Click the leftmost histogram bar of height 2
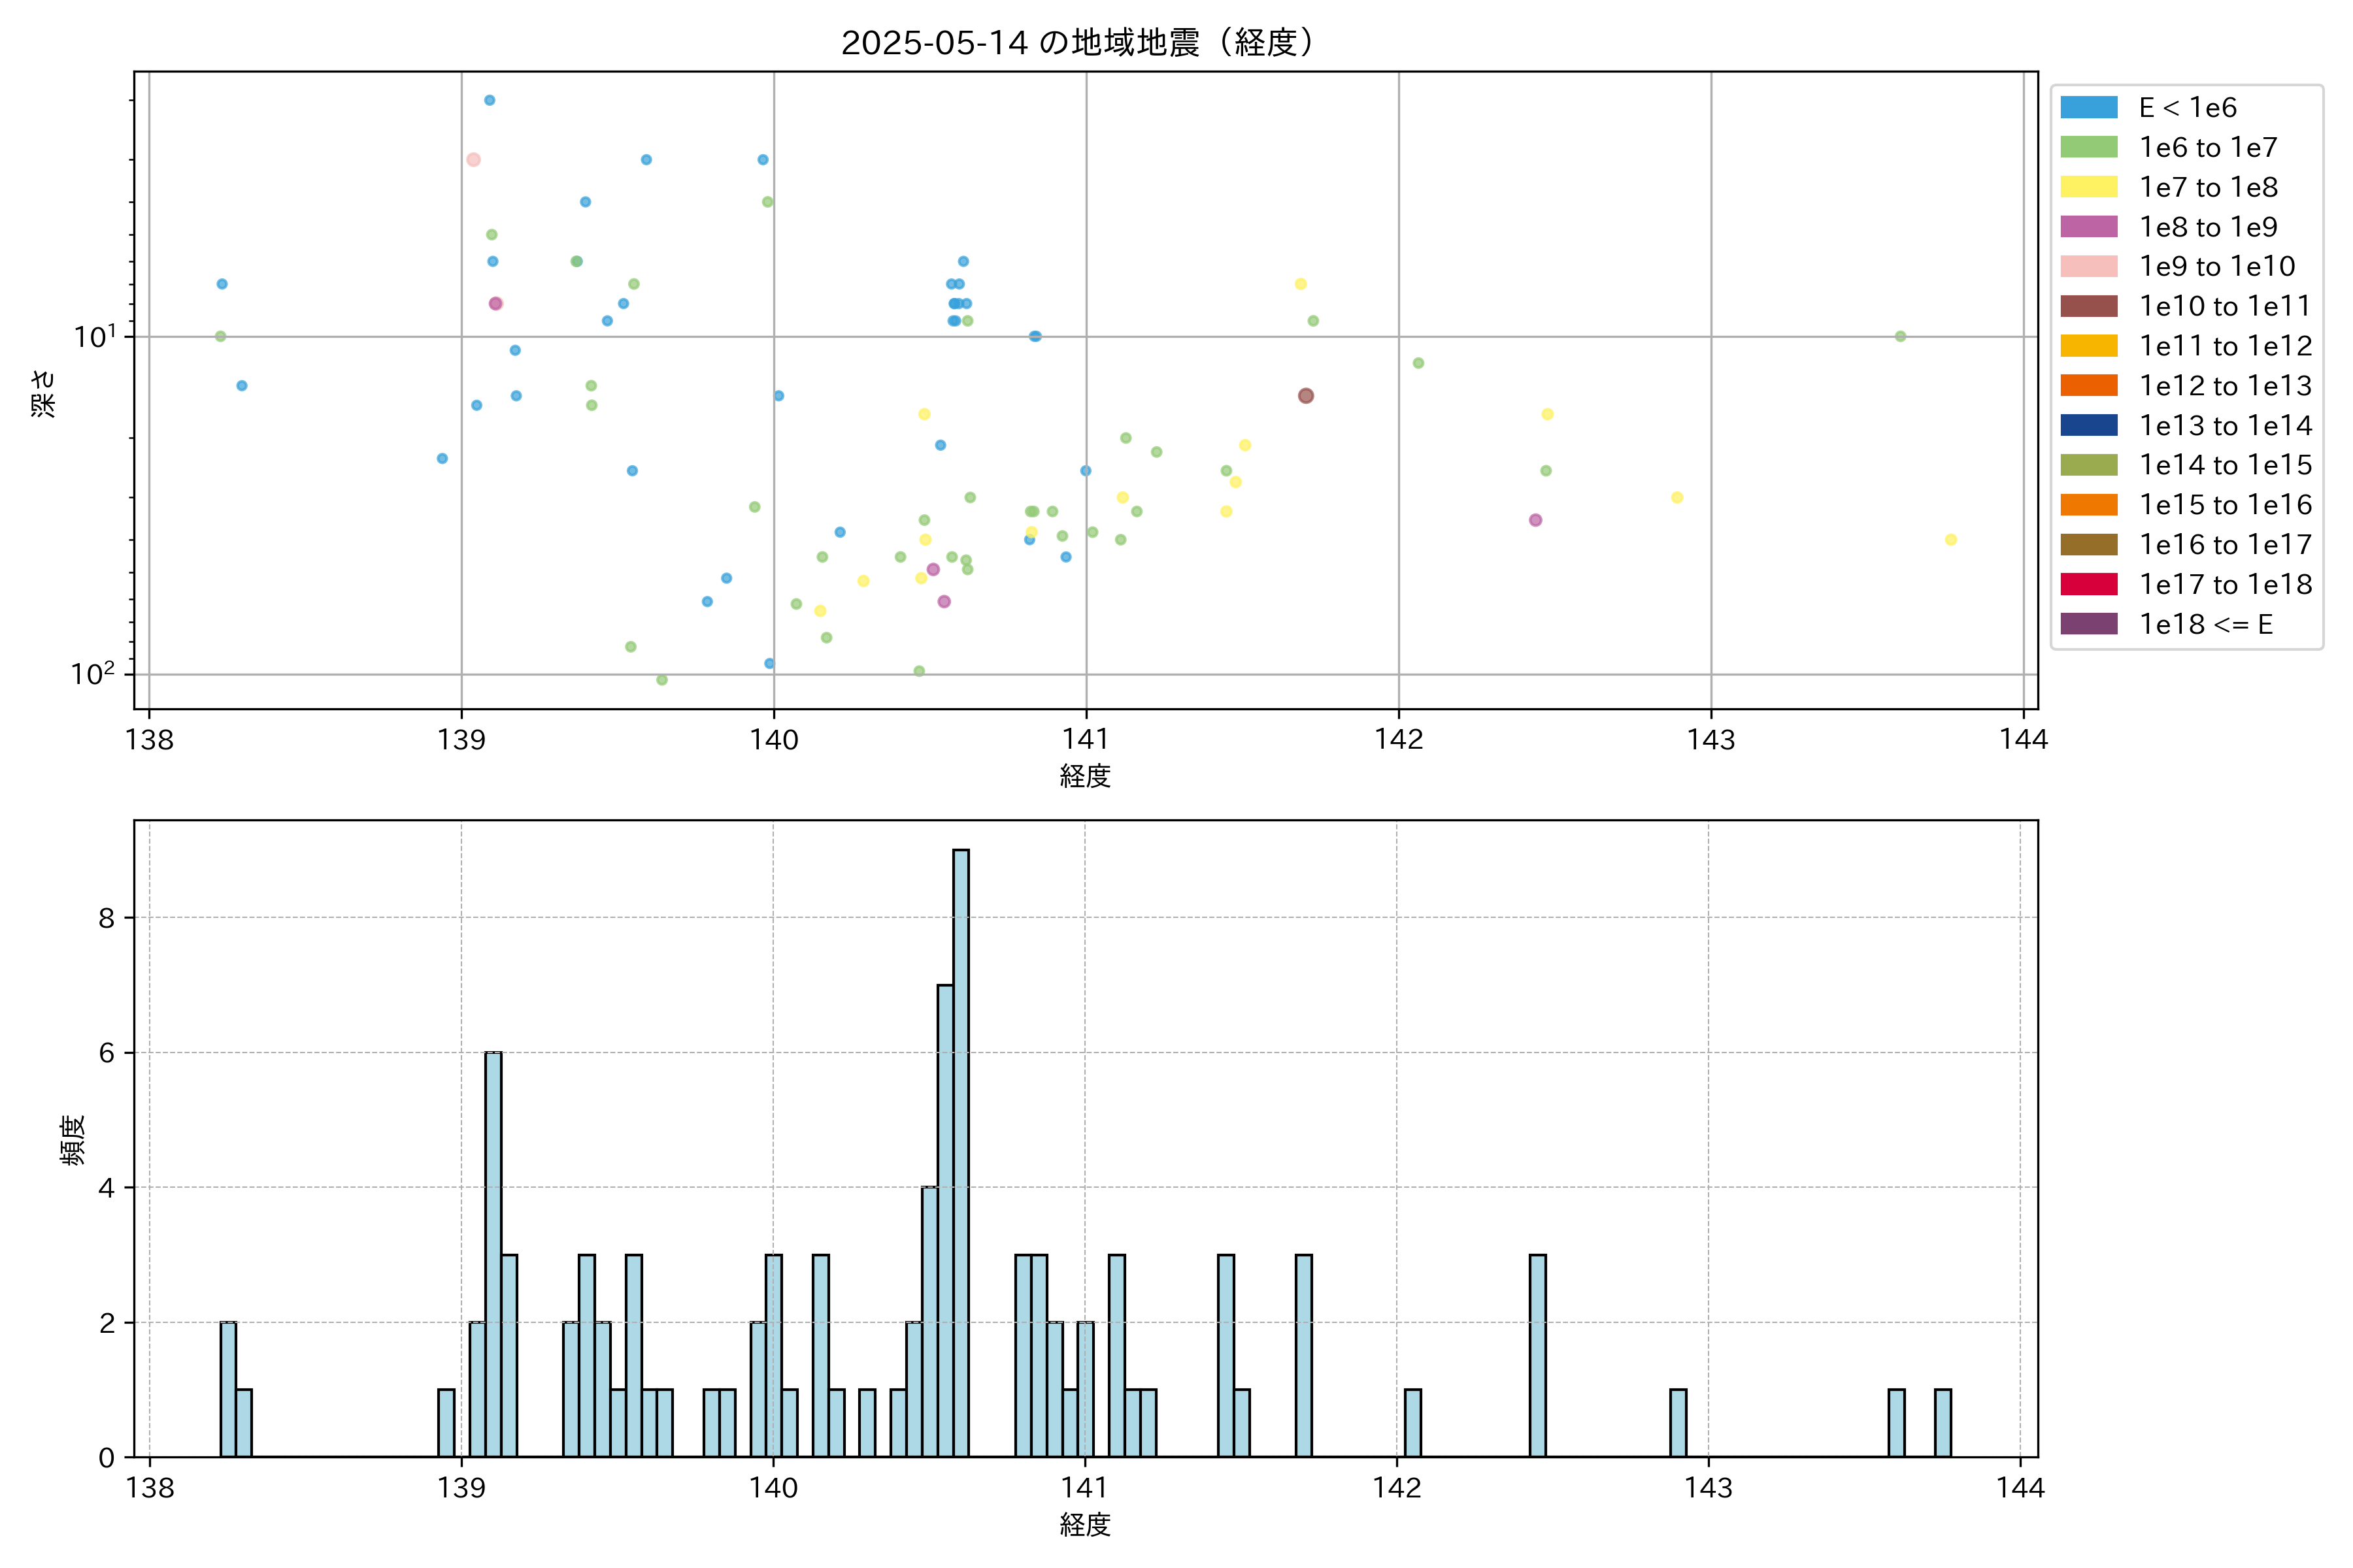 click(228, 1389)
